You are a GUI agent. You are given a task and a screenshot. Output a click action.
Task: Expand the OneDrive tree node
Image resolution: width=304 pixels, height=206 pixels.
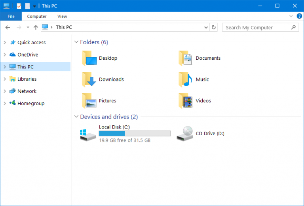[5, 55]
